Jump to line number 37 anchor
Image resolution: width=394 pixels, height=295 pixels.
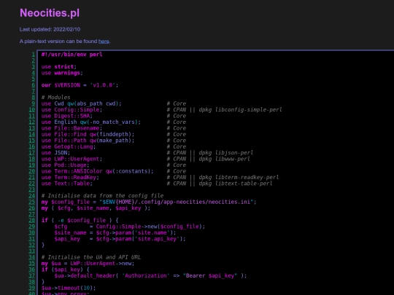(x=32, y=275)
